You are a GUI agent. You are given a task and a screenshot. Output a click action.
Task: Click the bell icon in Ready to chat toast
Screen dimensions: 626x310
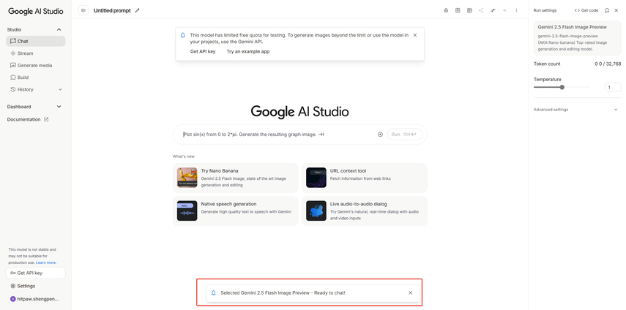pos(214,293)
